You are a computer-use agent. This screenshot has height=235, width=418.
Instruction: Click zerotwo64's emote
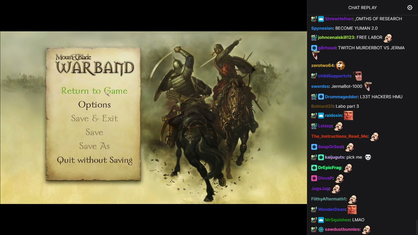(x=341, y=66)
